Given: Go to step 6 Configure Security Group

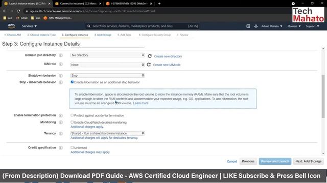Looking at the screenshot, I should click(155, 35).
